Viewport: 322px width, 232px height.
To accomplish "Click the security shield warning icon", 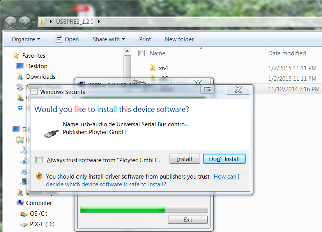I will tap(39, 176).
